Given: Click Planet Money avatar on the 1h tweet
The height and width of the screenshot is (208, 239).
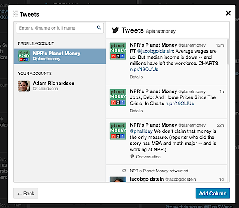Looking at the screenshot, I should click(x=118, y=97).
